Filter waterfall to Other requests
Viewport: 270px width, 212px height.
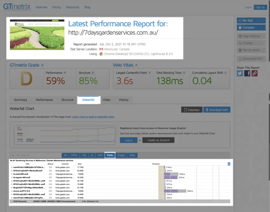pos(132,155)
